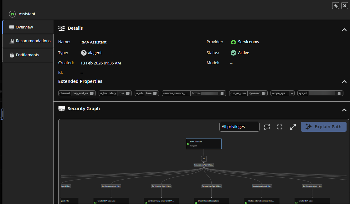
Task: Collapse the Extended Properties section
Action: click(x=344, y=81)
